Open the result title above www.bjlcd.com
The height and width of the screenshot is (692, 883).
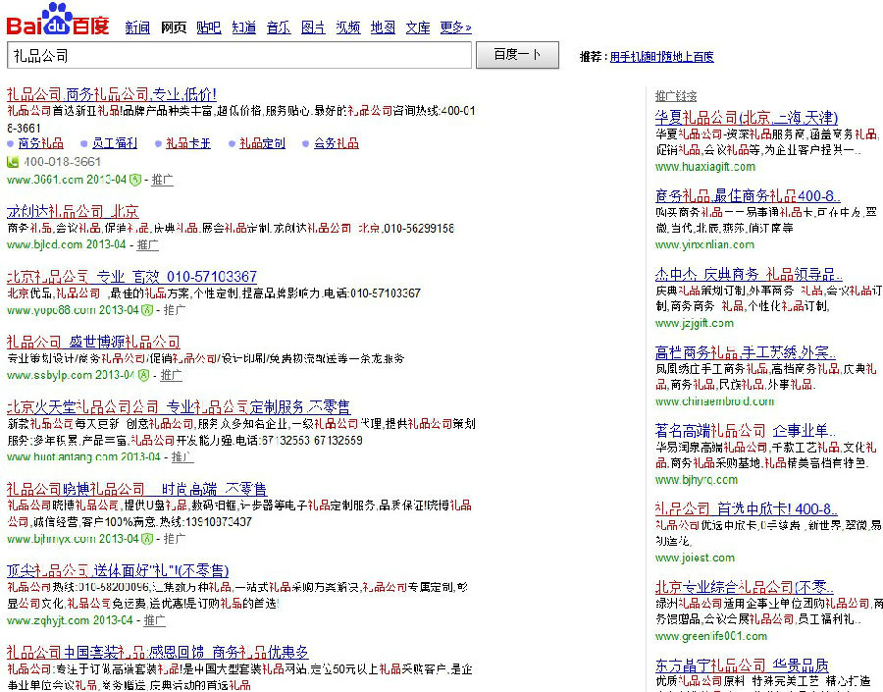(x=73, y=211)
